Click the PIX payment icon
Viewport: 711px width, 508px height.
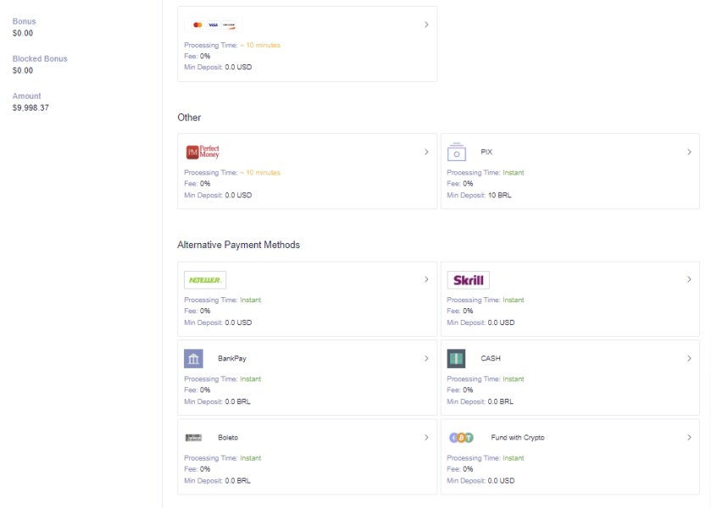[x=457, y=152]
